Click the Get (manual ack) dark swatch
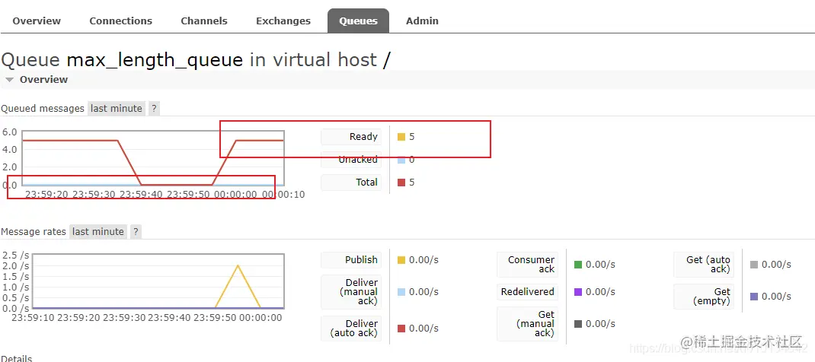 (578, 324)
